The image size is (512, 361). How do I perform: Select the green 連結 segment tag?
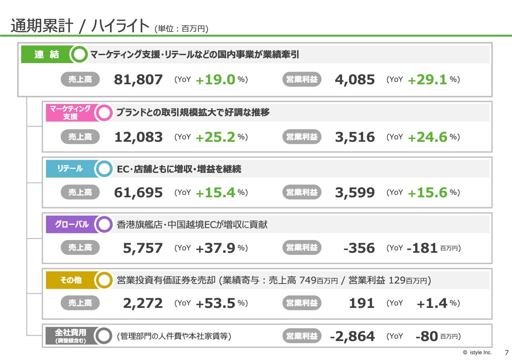tap(46, 55)
